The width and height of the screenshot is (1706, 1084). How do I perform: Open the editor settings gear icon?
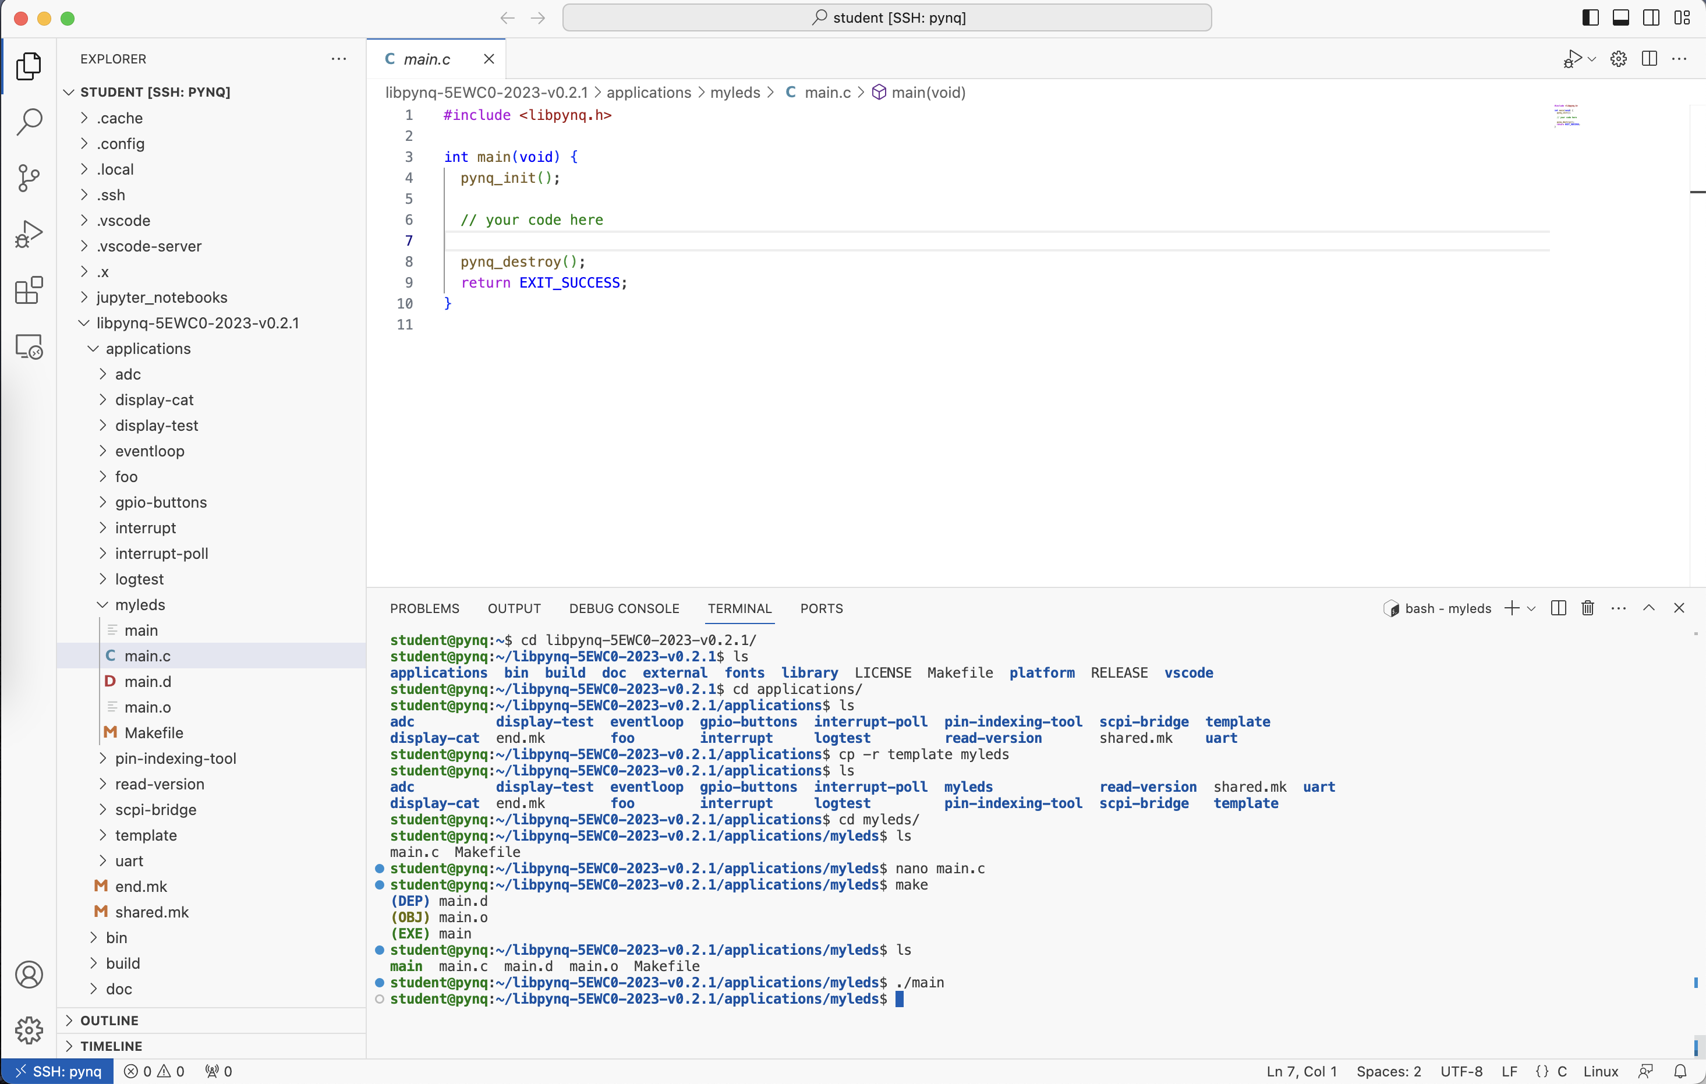click(1618, 59)
